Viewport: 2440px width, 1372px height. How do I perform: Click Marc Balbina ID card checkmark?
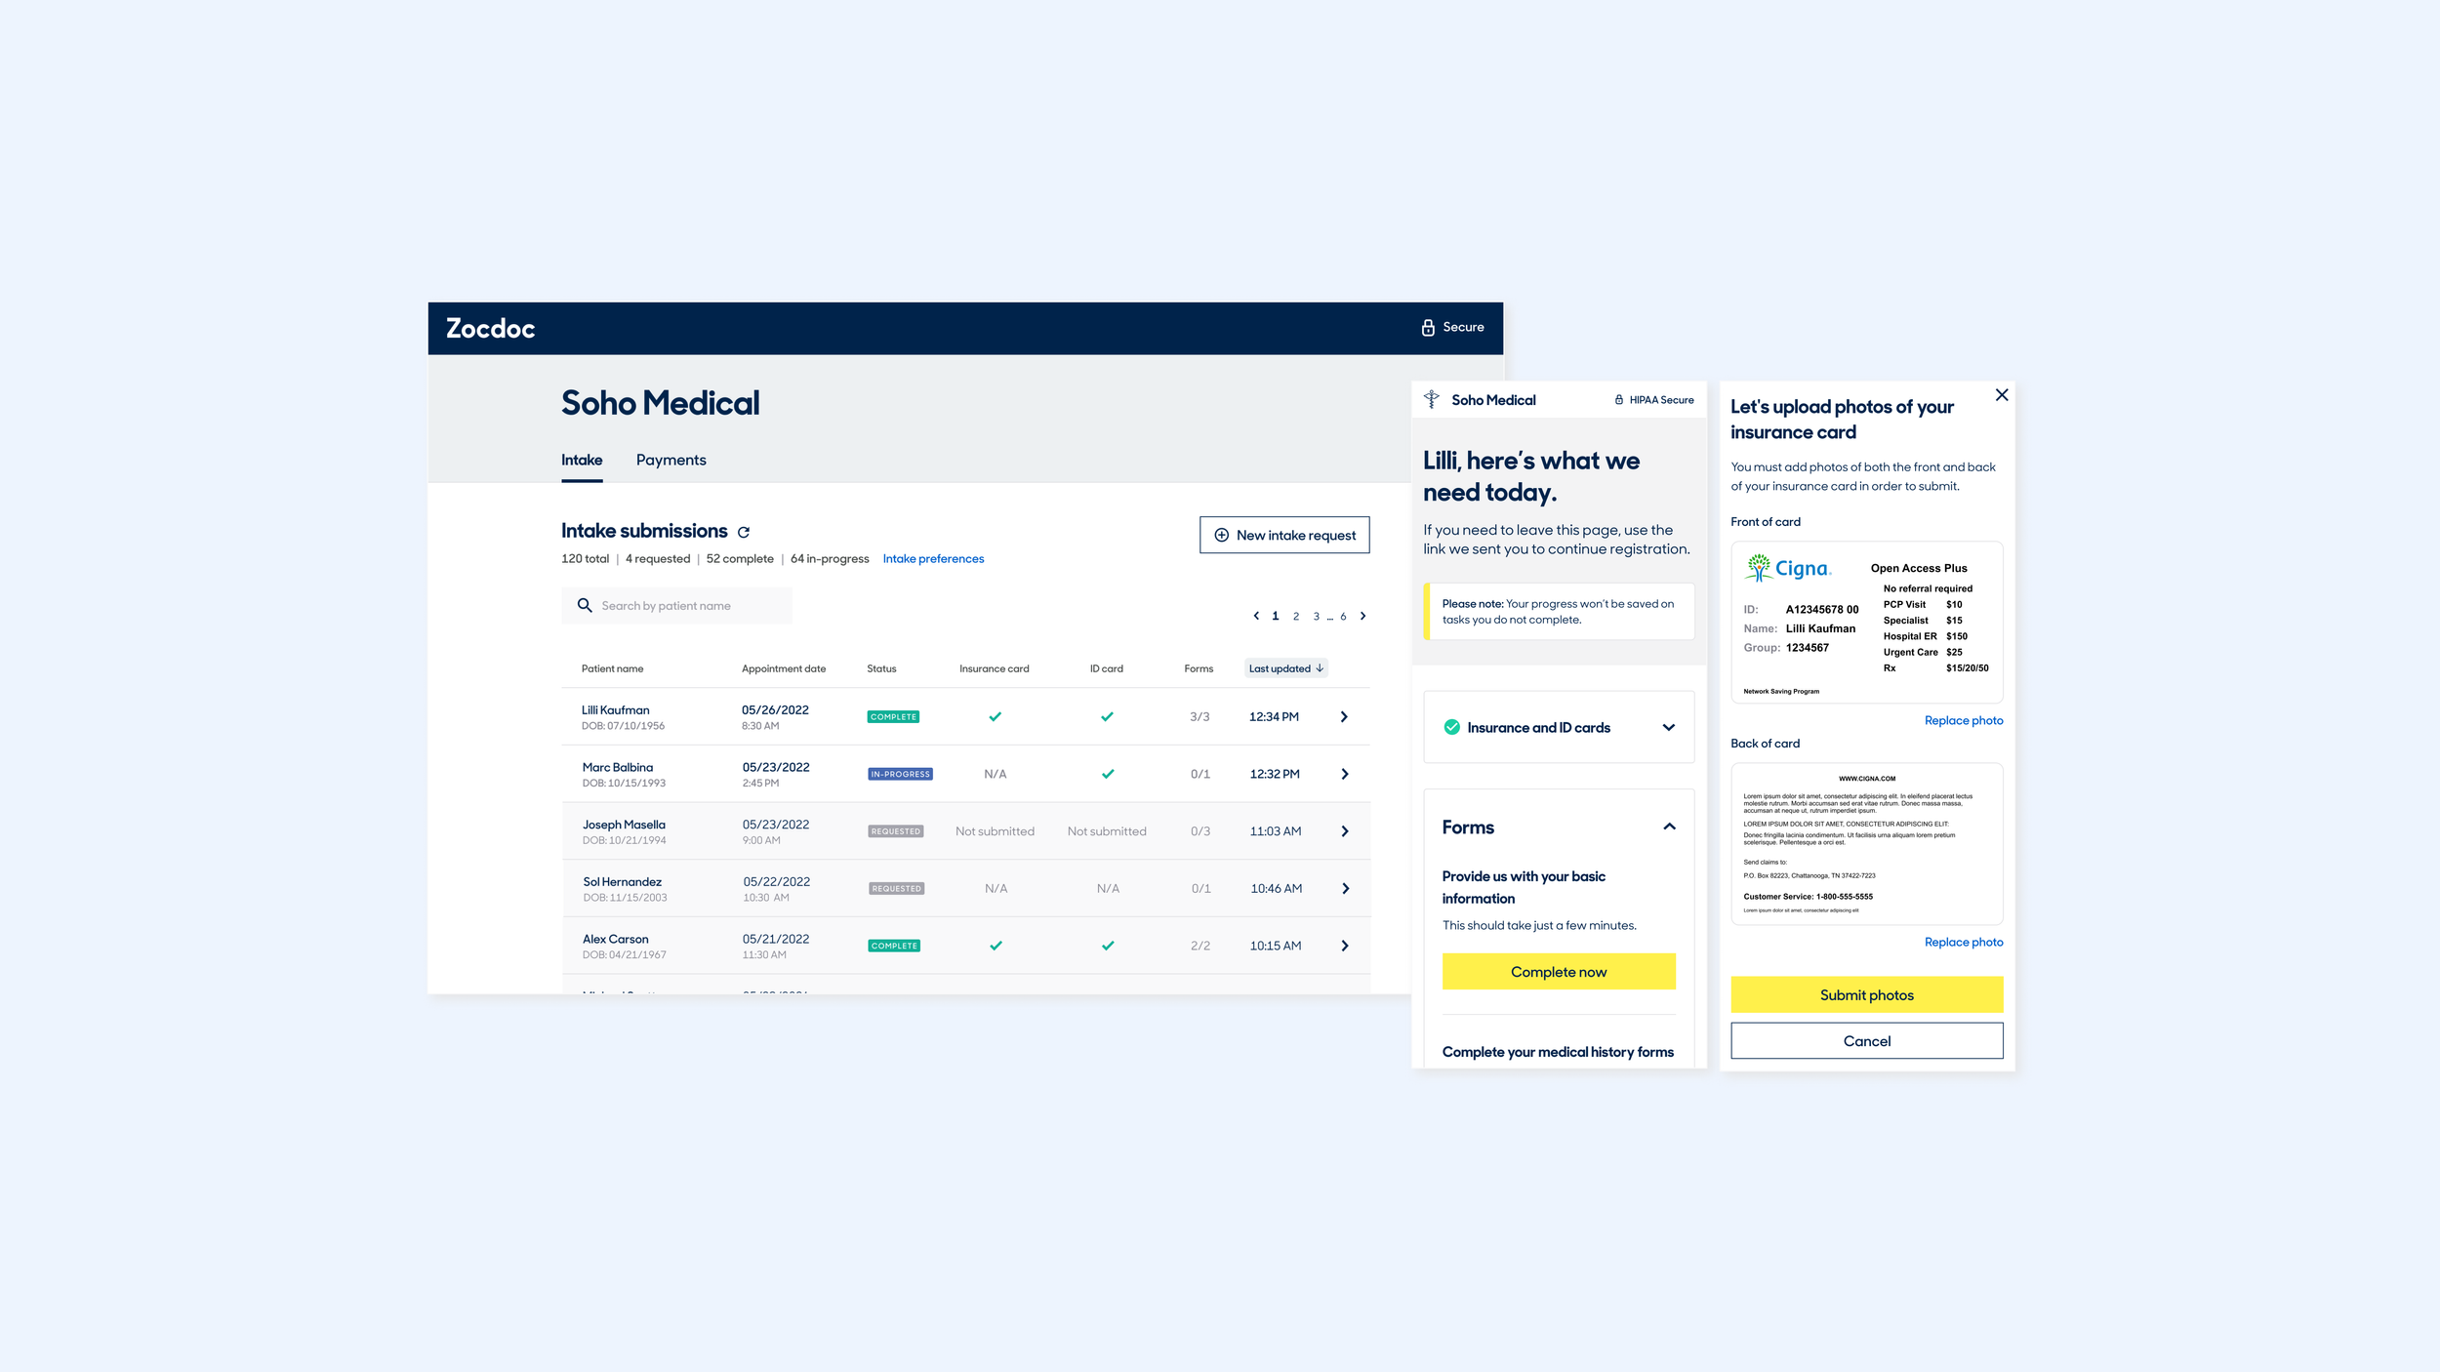point(1108,774)
